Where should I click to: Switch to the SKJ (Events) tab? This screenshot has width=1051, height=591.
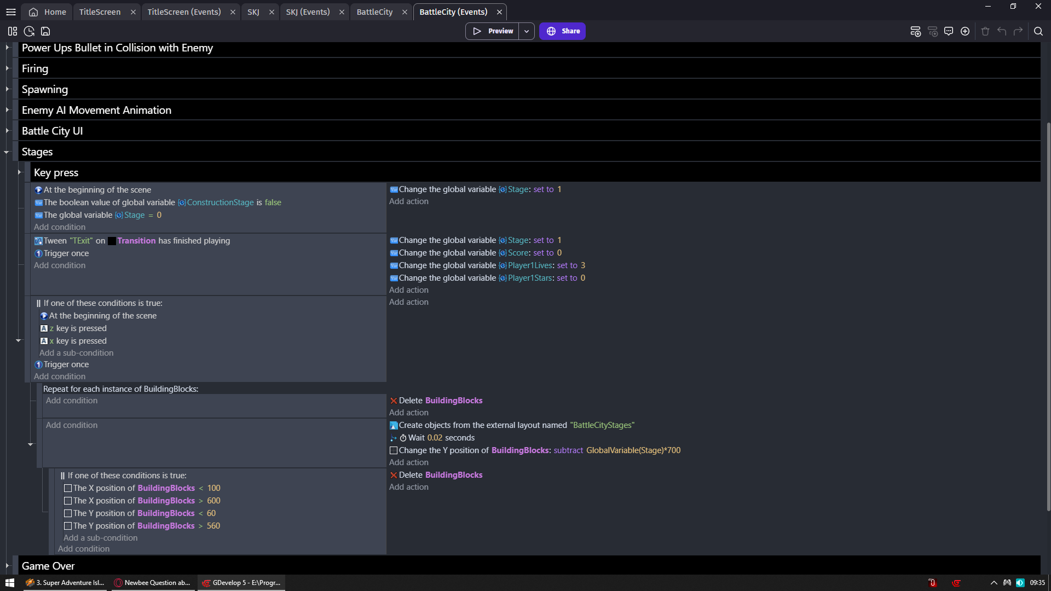(x=308, y=11)
